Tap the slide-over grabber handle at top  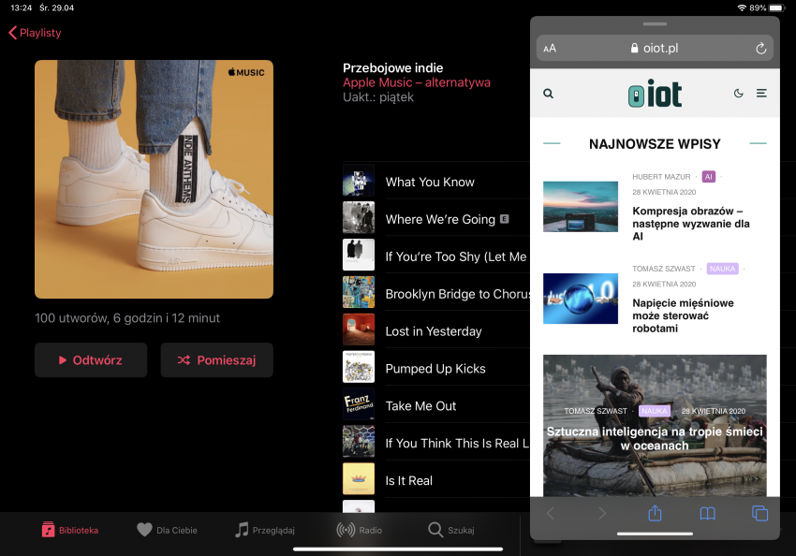coord(655,23)
